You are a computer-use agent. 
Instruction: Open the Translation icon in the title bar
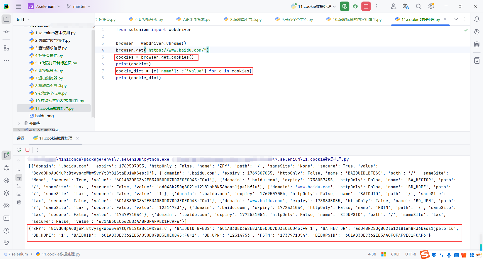point(406,6)
